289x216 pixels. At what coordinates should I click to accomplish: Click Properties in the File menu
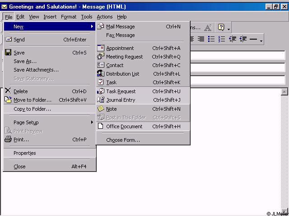25,153
